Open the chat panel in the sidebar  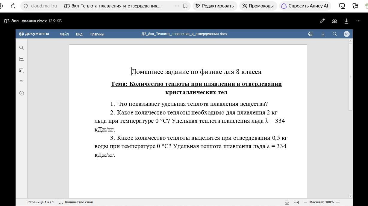[22, 71]
